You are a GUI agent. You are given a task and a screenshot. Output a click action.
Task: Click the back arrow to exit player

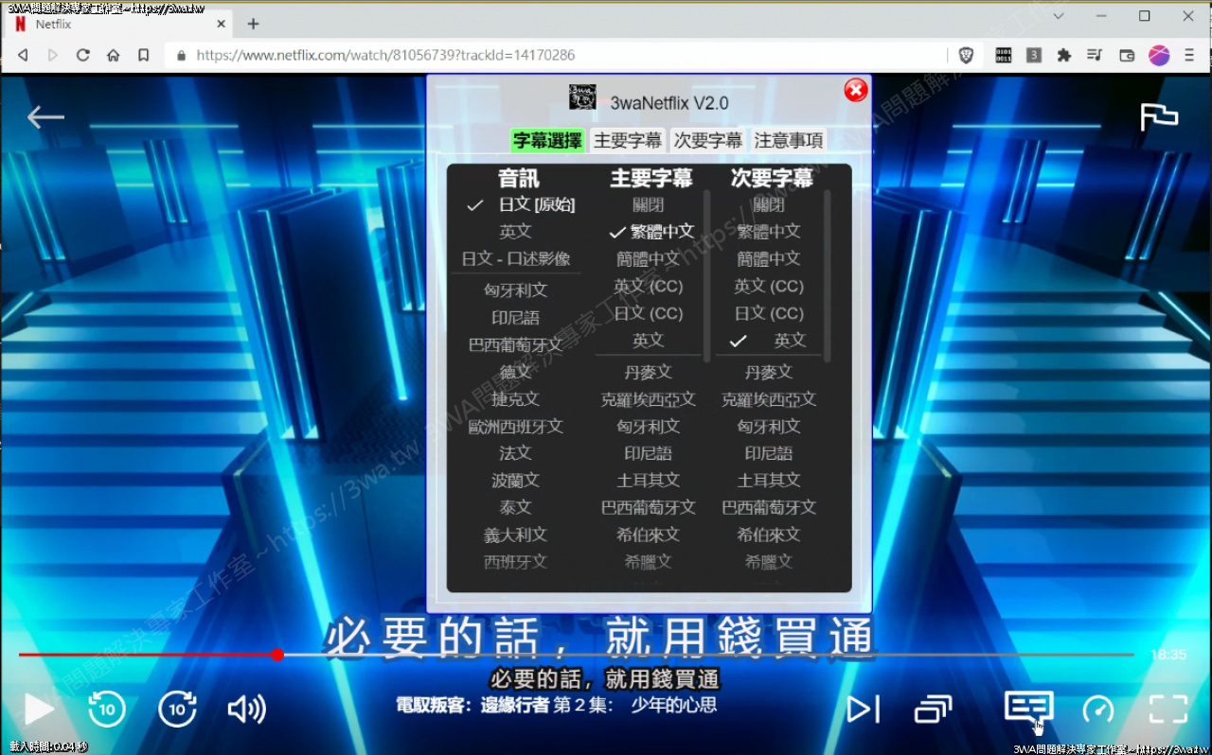pyautogui.click(x=45, y=116)
